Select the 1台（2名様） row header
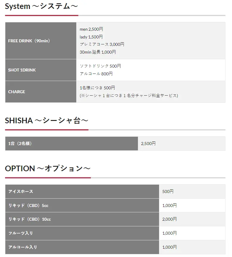 coord(71,144)
